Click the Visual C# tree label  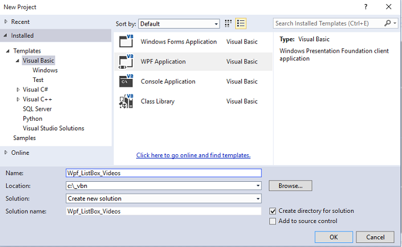[x=35, y=90]
